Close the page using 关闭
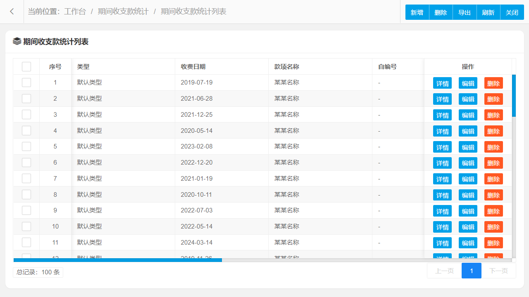The image size is (529, 297). 512,12
